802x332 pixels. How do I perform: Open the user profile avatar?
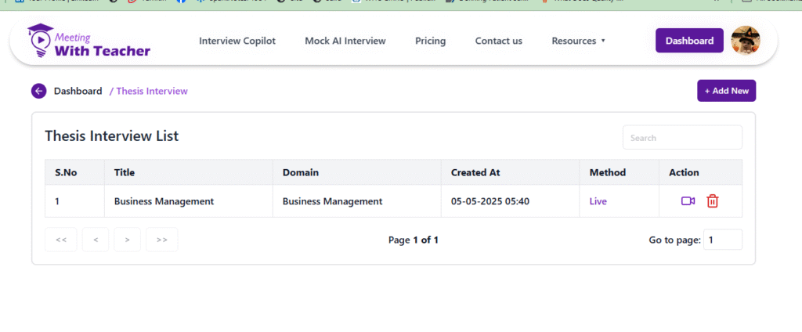[x=745, y=41]
